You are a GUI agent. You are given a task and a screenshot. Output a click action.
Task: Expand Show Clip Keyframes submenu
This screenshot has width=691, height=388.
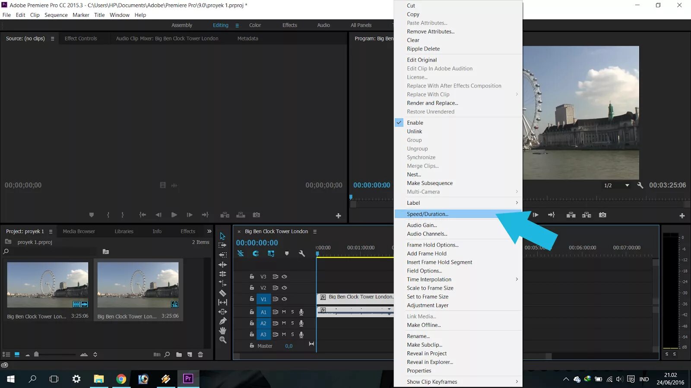coord(458,382)
